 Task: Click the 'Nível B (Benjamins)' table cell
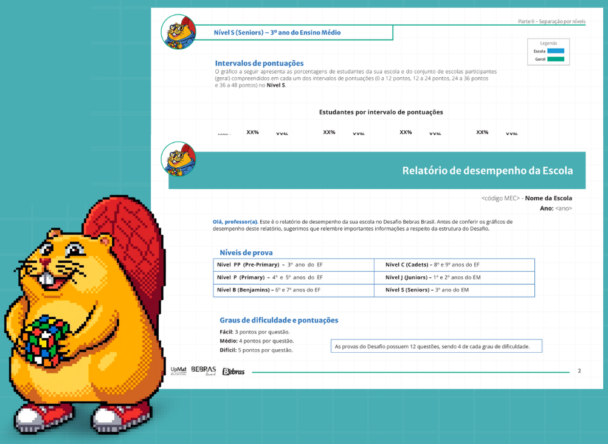(294, 290)
